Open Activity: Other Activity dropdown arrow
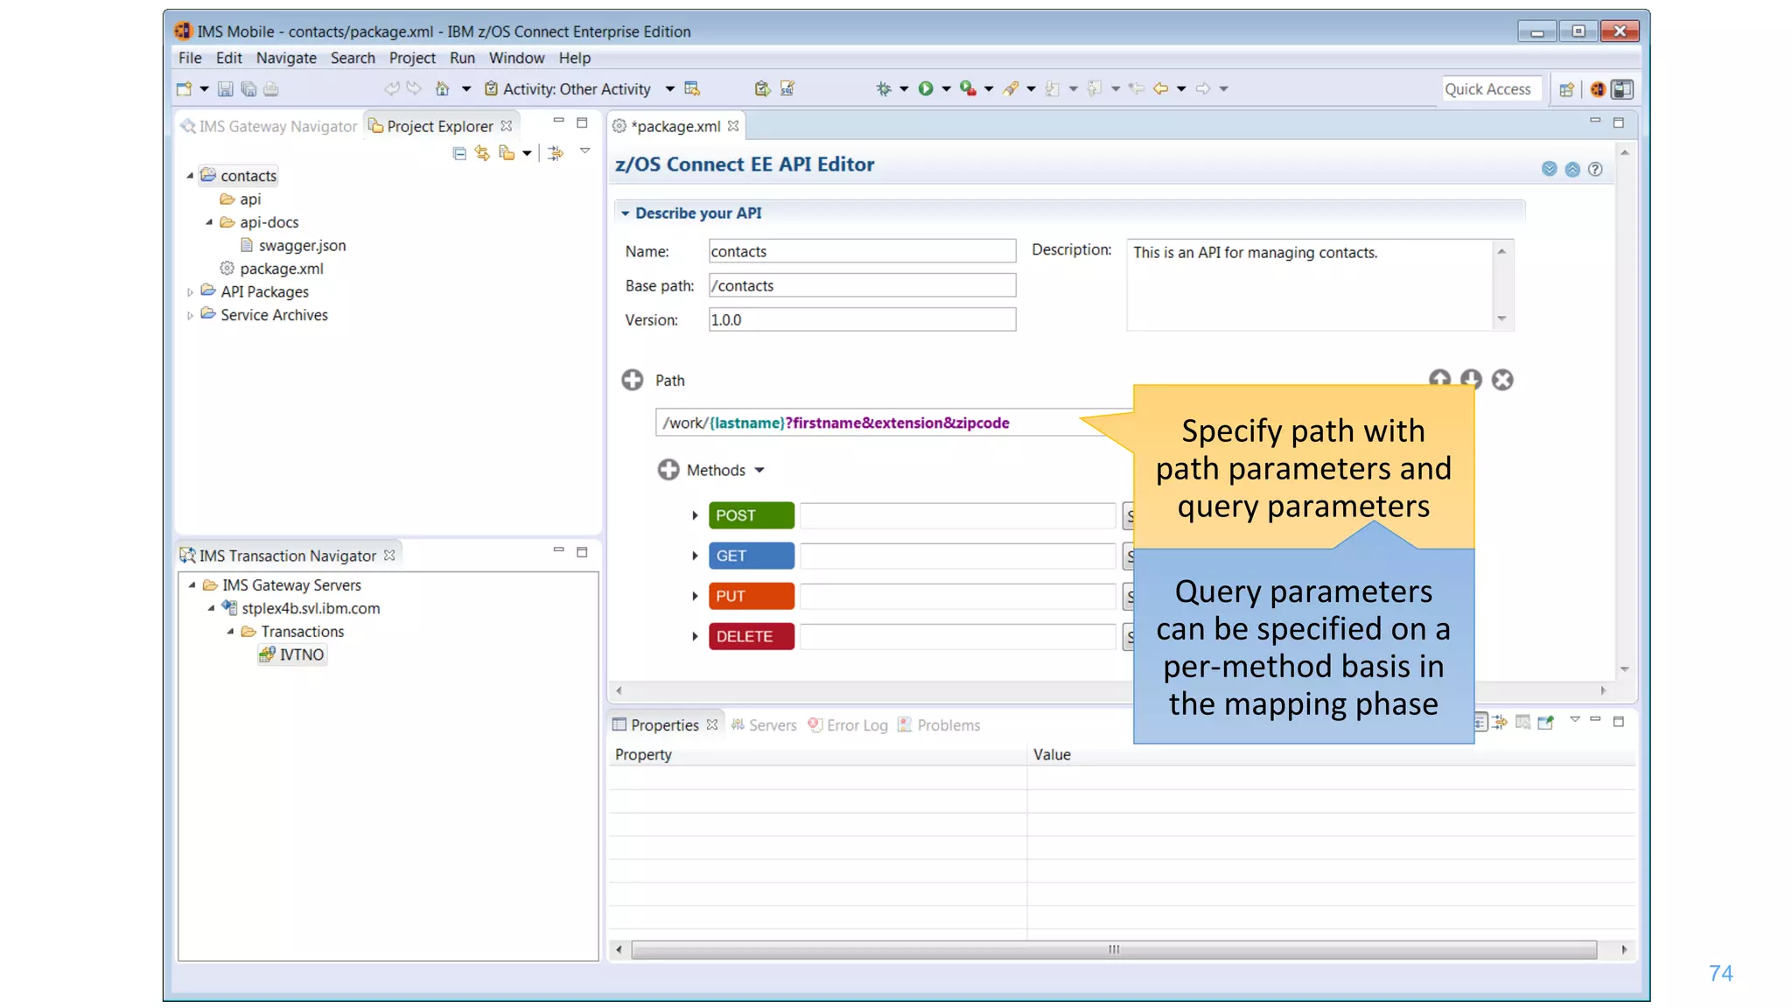Viewport: 1792px width, 1008px height. pos(670,88)
